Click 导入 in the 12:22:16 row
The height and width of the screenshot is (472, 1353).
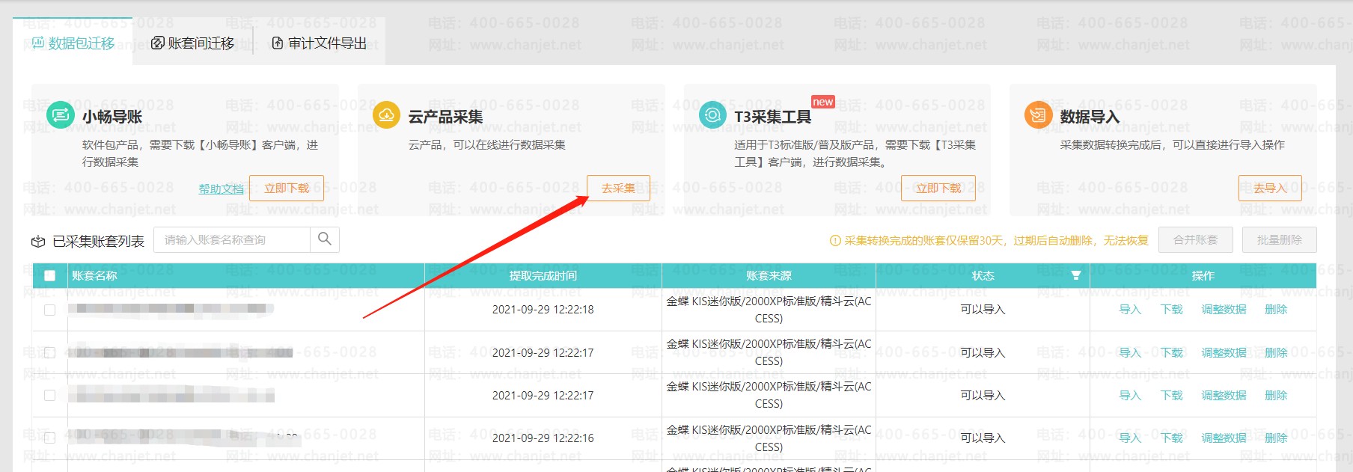pyautogui.click(x=1130, y=438)
